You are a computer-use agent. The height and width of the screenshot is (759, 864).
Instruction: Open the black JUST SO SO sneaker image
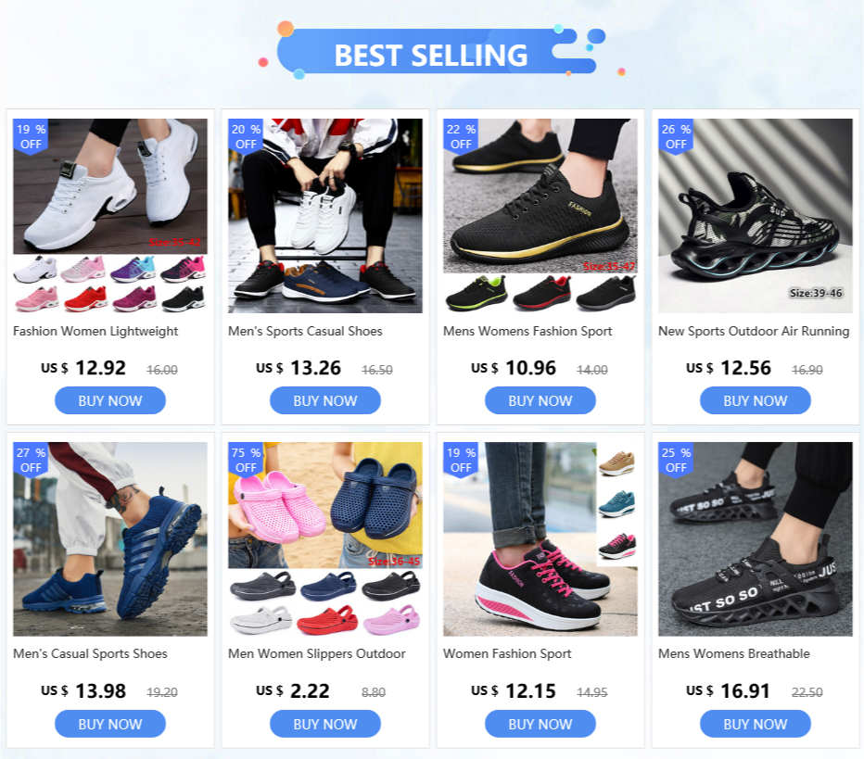point(755,539)
